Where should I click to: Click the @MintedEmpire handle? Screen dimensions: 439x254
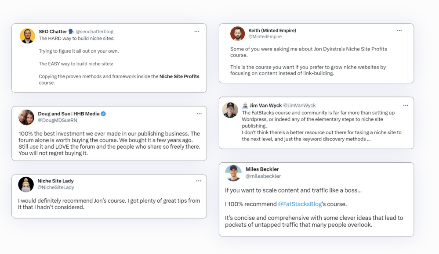(x=265, y=37)
